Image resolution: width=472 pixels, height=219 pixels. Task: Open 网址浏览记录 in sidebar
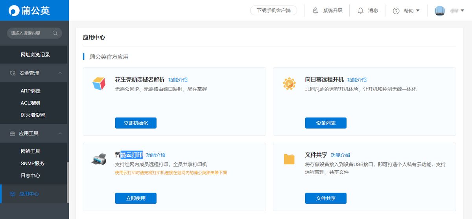35,55
